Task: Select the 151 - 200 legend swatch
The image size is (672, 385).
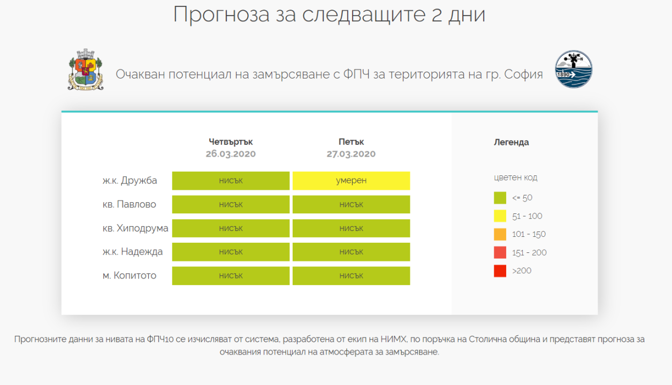Action: coord(500,252)
